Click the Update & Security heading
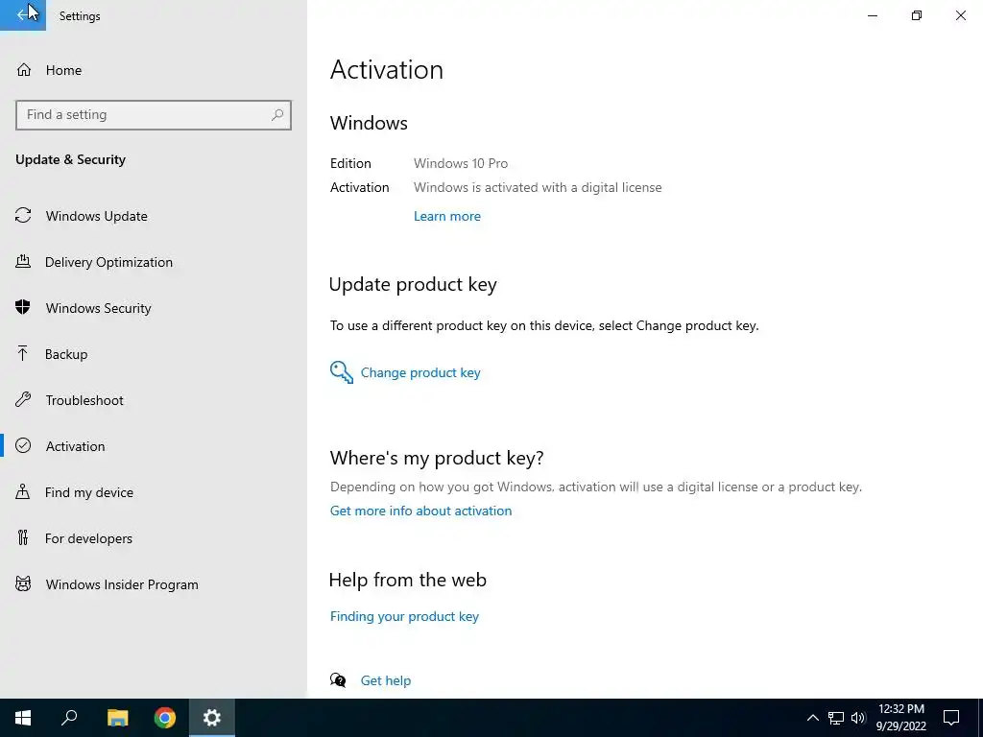This screenshot has width=983, height=737. [70, 160]
